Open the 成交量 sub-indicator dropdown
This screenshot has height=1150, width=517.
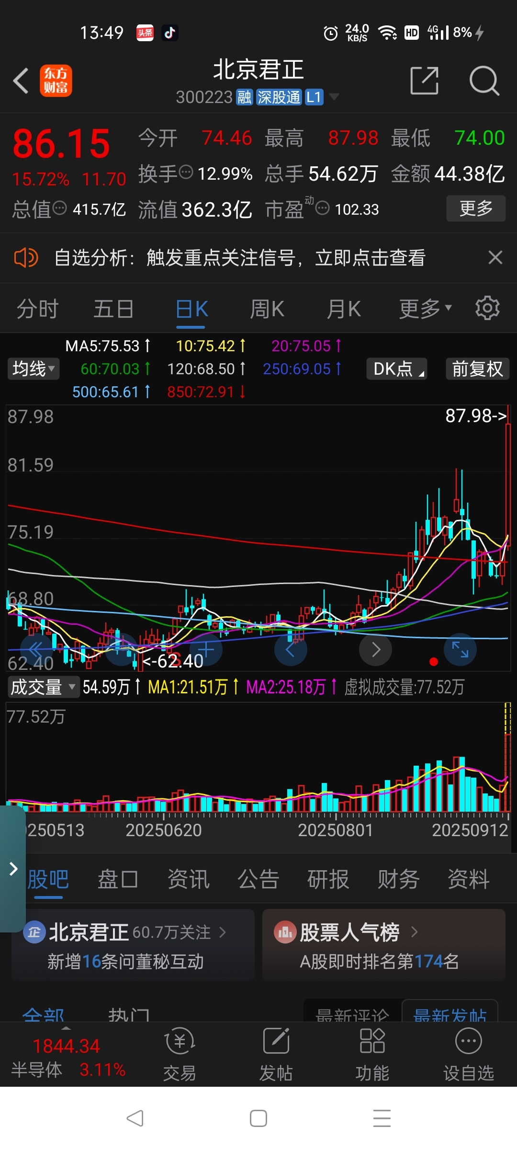[x=43, y=687]
